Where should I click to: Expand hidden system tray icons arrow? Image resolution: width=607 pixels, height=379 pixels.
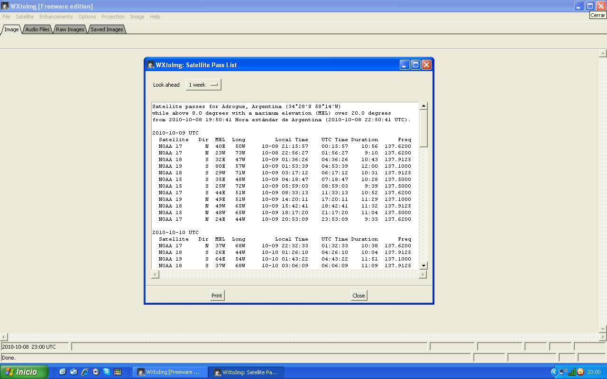pyautogui.click(x=554, y=372)
